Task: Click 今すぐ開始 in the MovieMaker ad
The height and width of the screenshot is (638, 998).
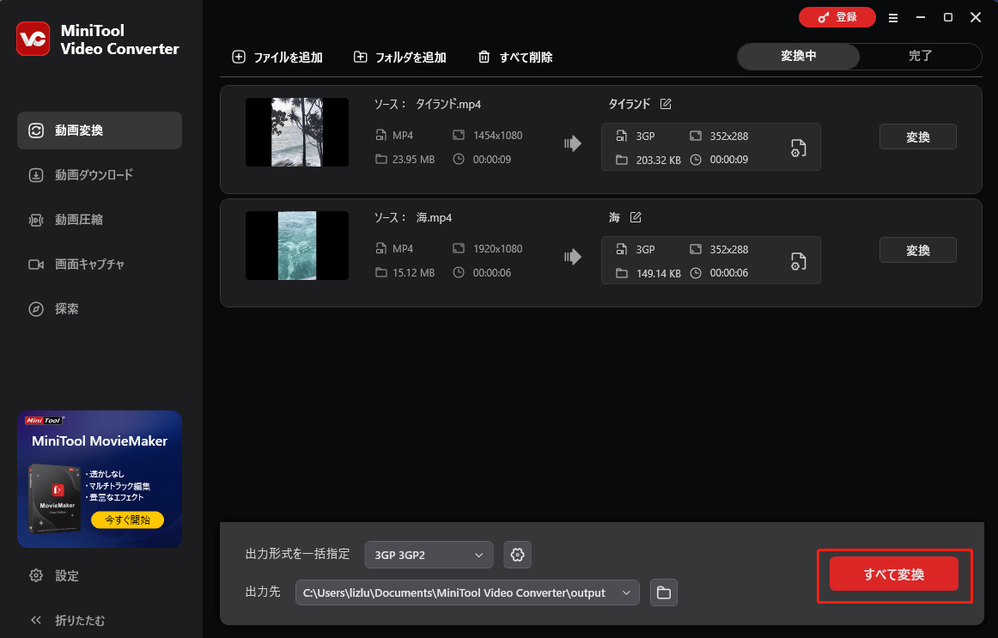Action: 127,520
